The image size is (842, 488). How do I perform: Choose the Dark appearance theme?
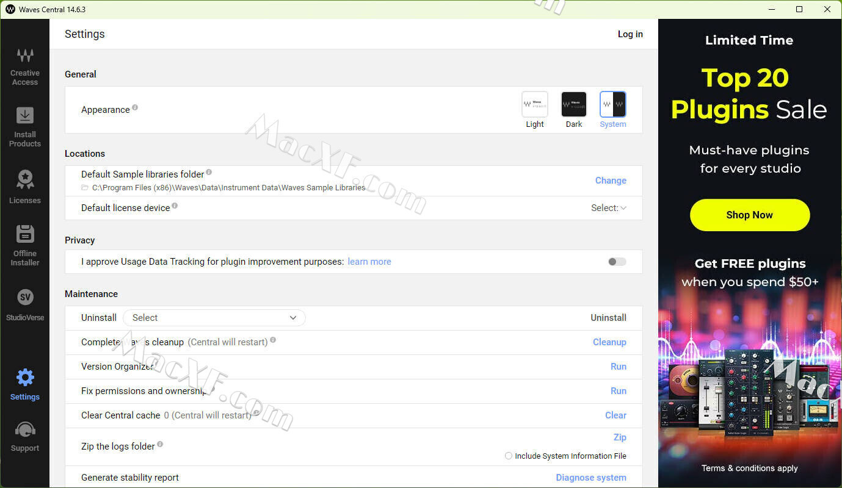574,110
